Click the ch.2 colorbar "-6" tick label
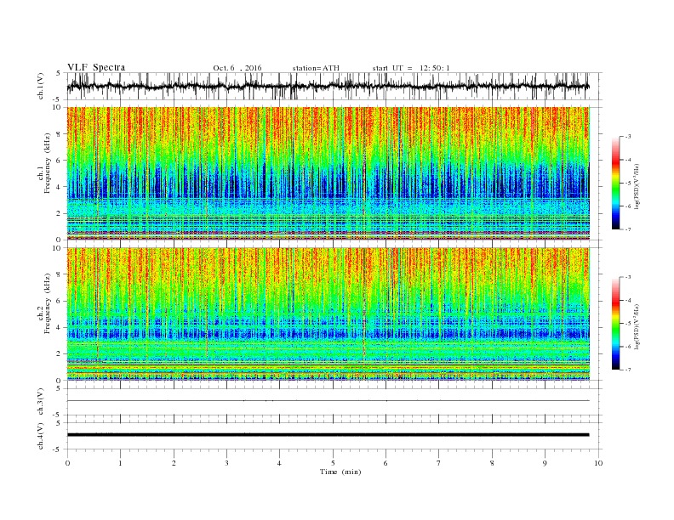This screenshot has width=674, height=520. [627, 347]
